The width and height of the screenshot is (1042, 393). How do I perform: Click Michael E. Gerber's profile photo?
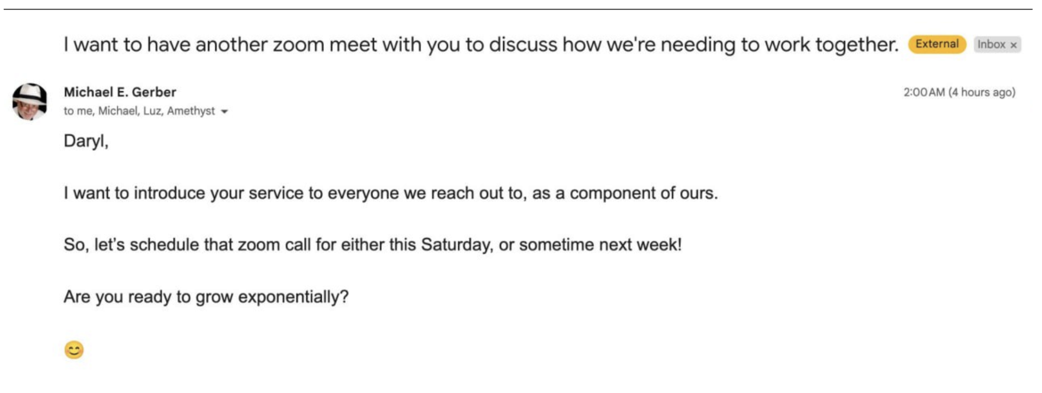coord(30,101)
